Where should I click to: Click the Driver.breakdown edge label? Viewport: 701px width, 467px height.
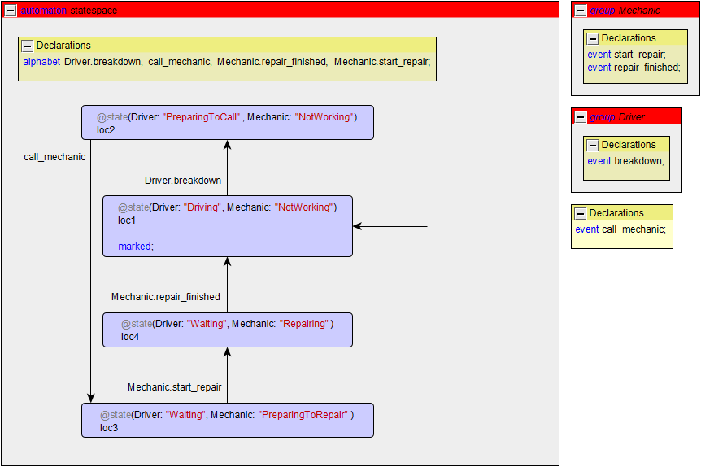[x=183, y=181]
